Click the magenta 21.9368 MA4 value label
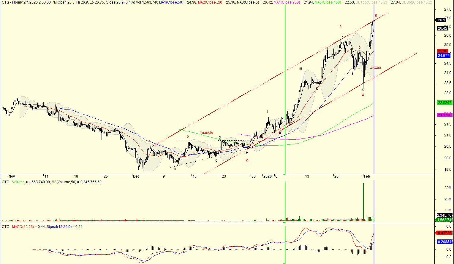 coord(444,115)
